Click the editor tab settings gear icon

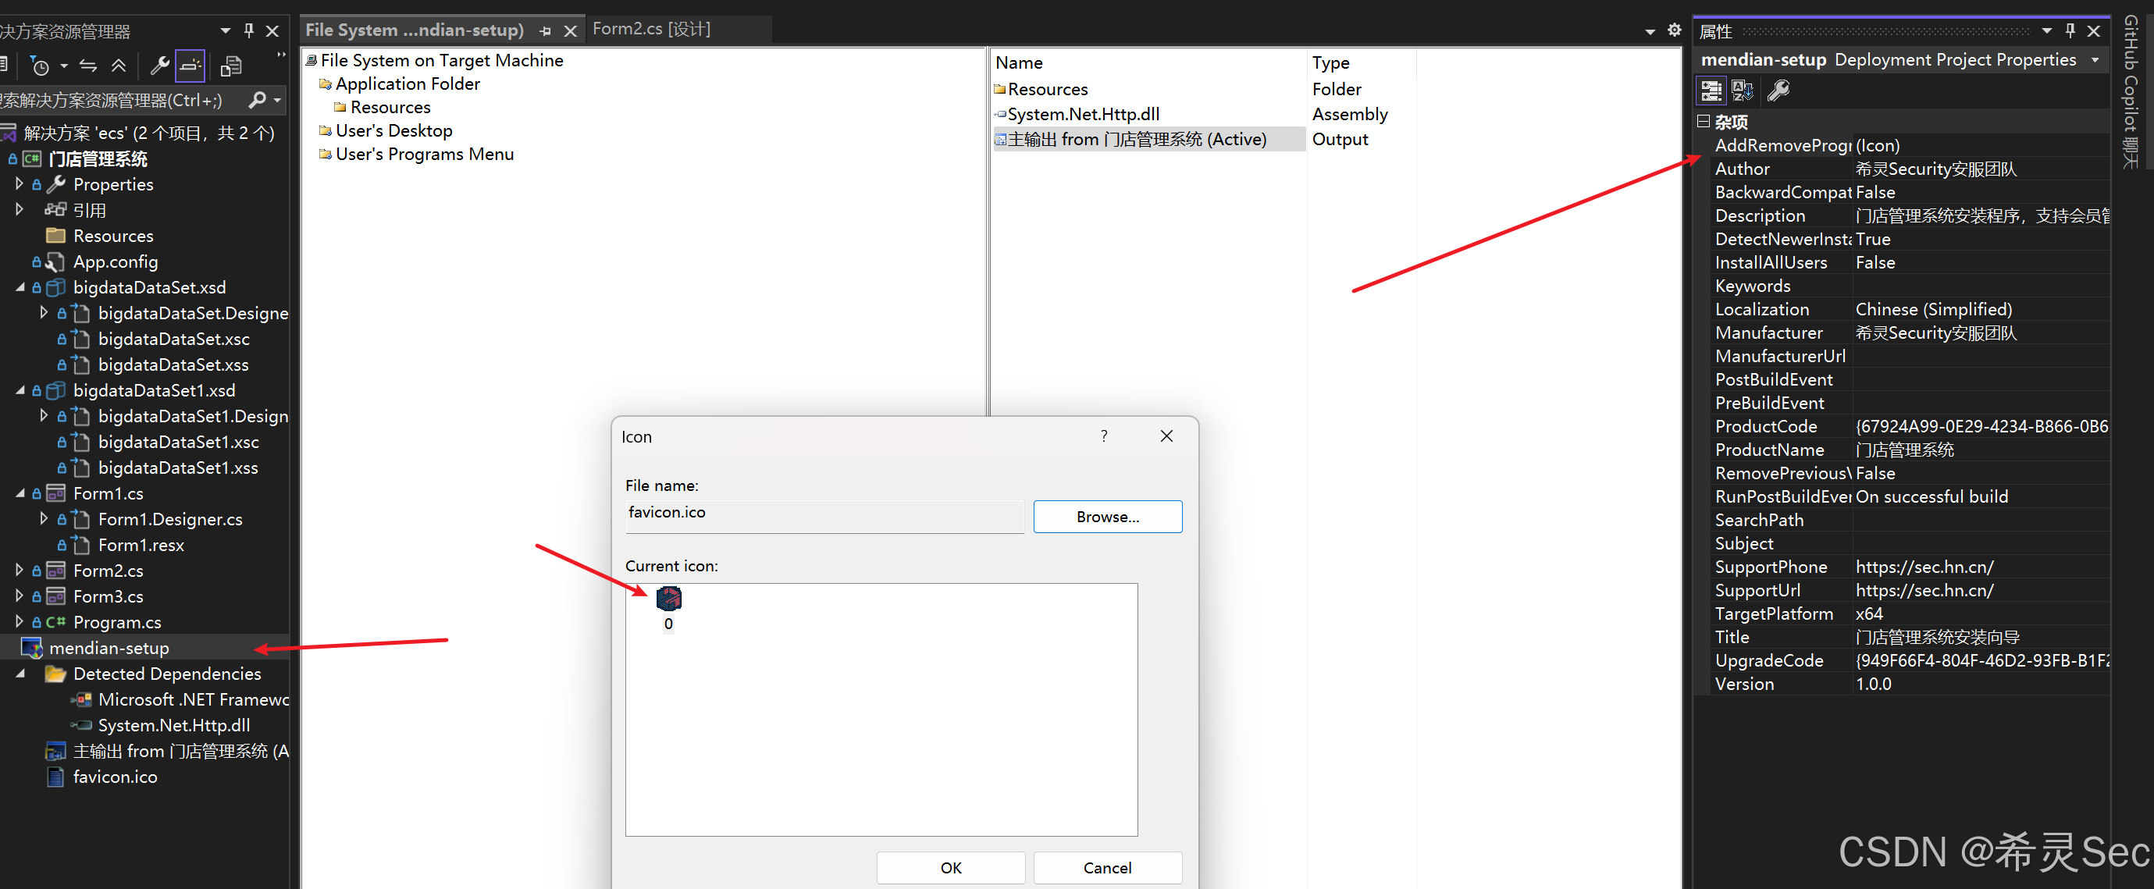[1674, 30]
